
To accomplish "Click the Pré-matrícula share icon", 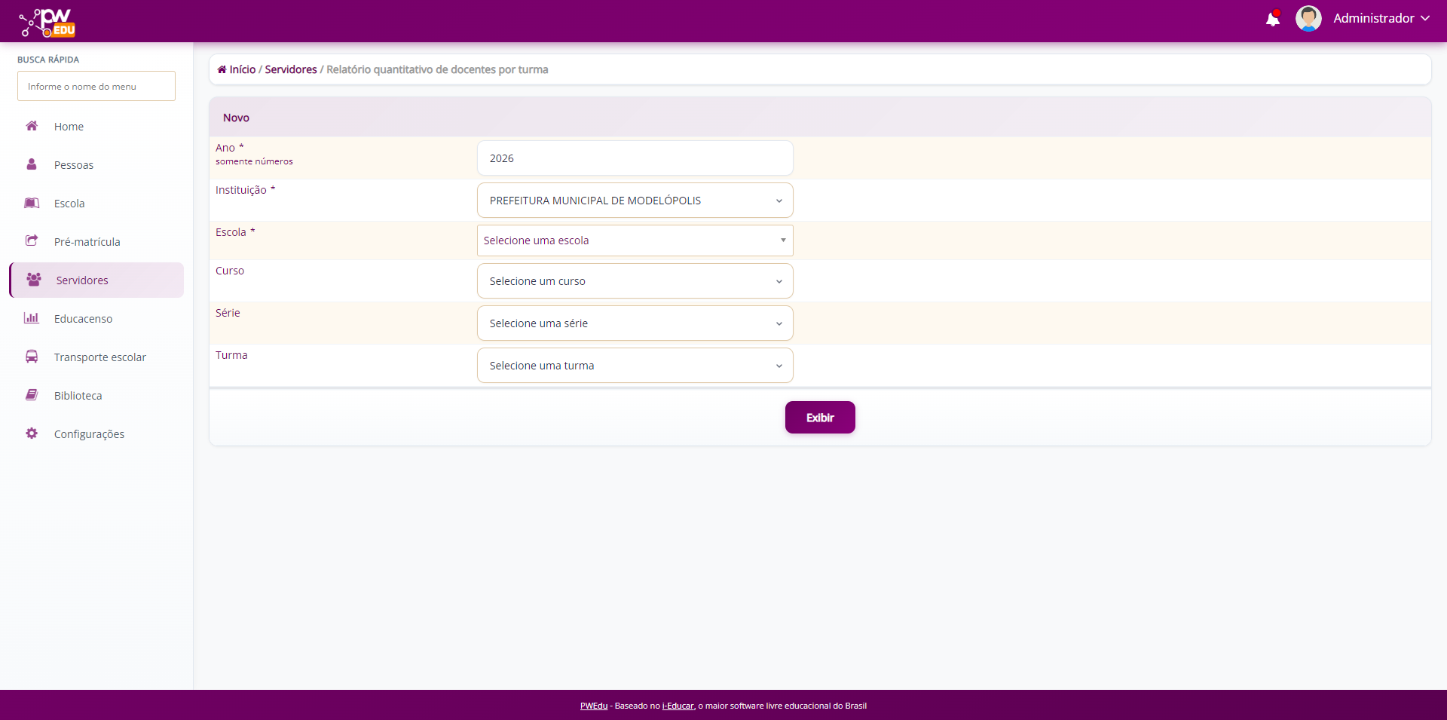I will 32,241.
